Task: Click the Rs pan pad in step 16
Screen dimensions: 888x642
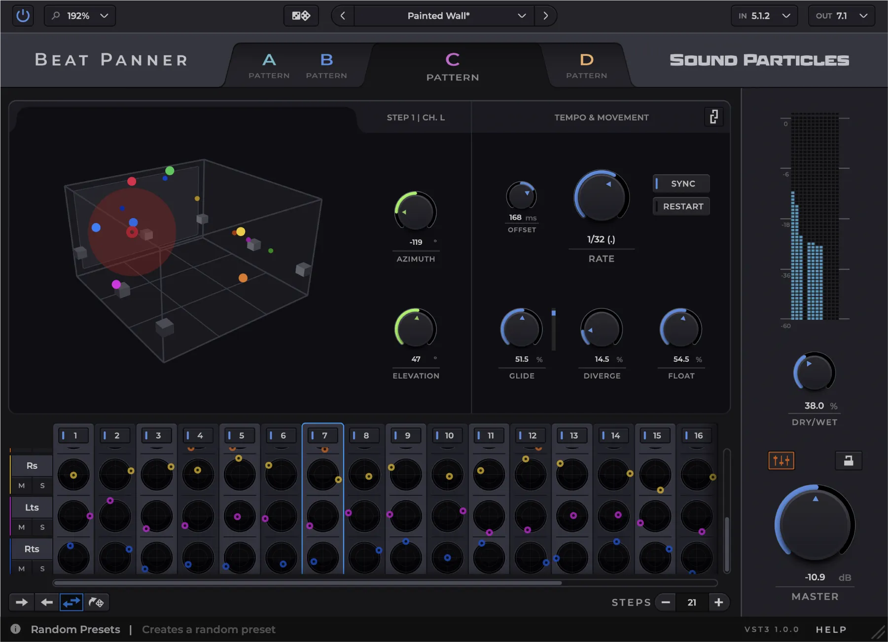Action: pos(697,475)
